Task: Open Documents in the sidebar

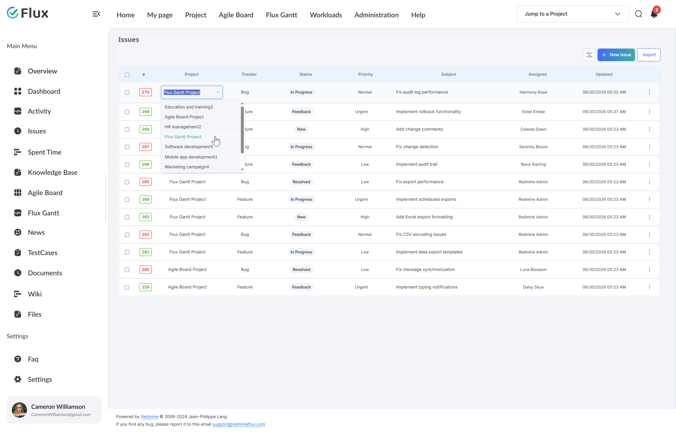Action: (45, 273)
